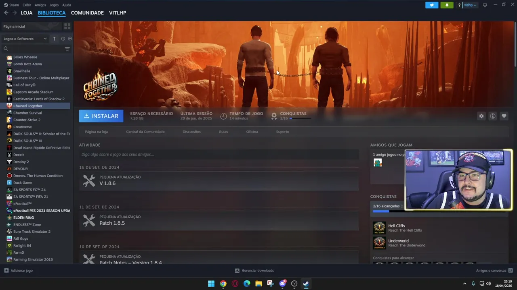Image resolution: width=517 pixels, height=290 pixels.
Task: Click the Hell Cliffs achievement icon
Action: point(379,228)
